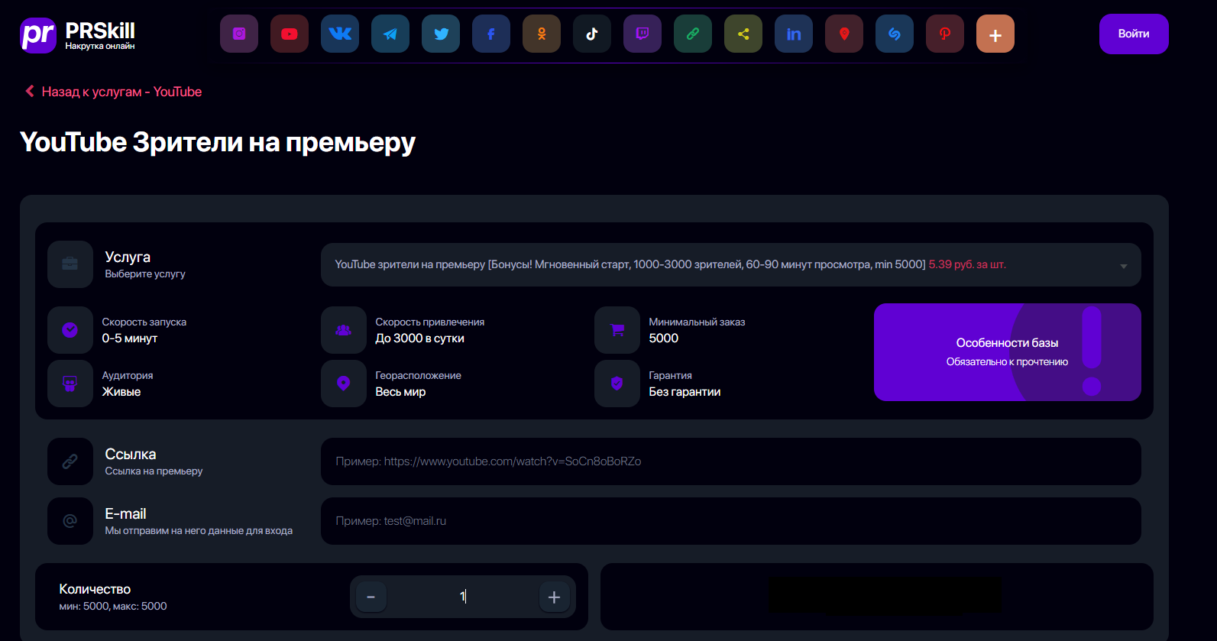Click the Гарантия shield icon
The height and width of the screenshot is (641, 1217).
[617, 384]
